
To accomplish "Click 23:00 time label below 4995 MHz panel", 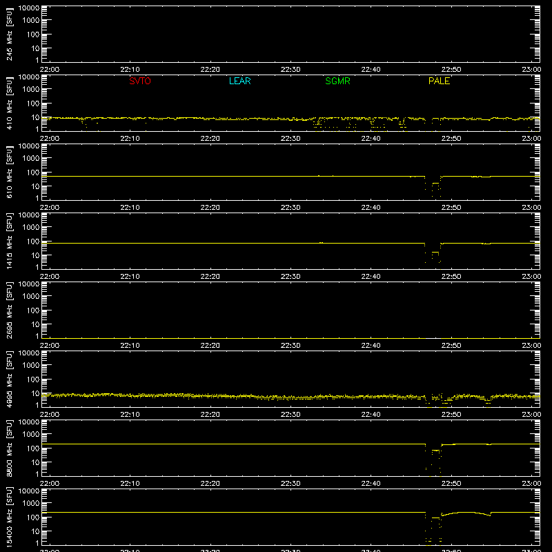I will (x=531, y=415).
